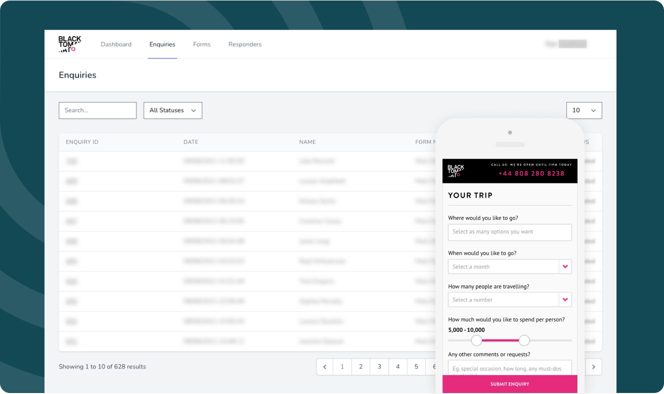Click the pink arrow on number selector

click(565, 299)
